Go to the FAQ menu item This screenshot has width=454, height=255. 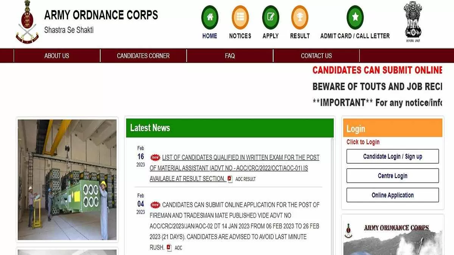coord(230,56)
